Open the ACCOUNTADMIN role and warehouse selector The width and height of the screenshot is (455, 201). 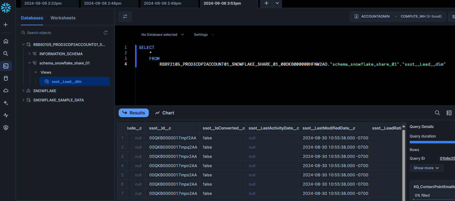[398, 16]
